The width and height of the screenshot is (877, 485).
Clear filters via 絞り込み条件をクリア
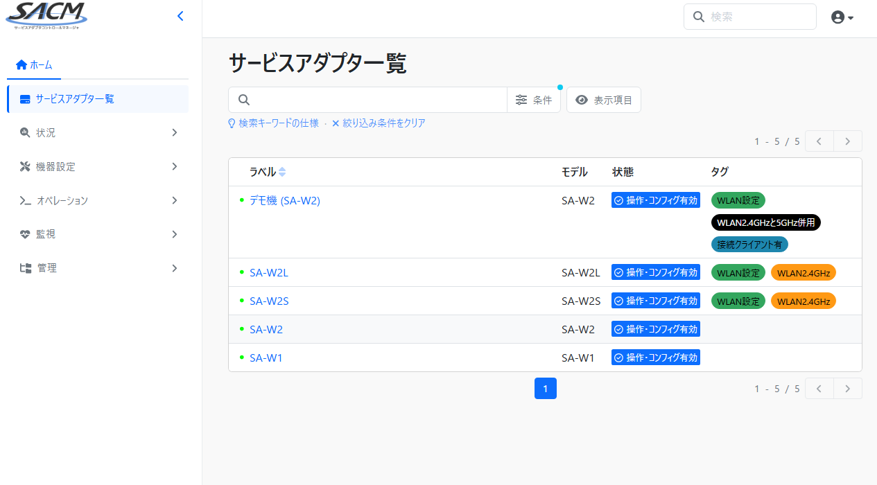(379, 123)
